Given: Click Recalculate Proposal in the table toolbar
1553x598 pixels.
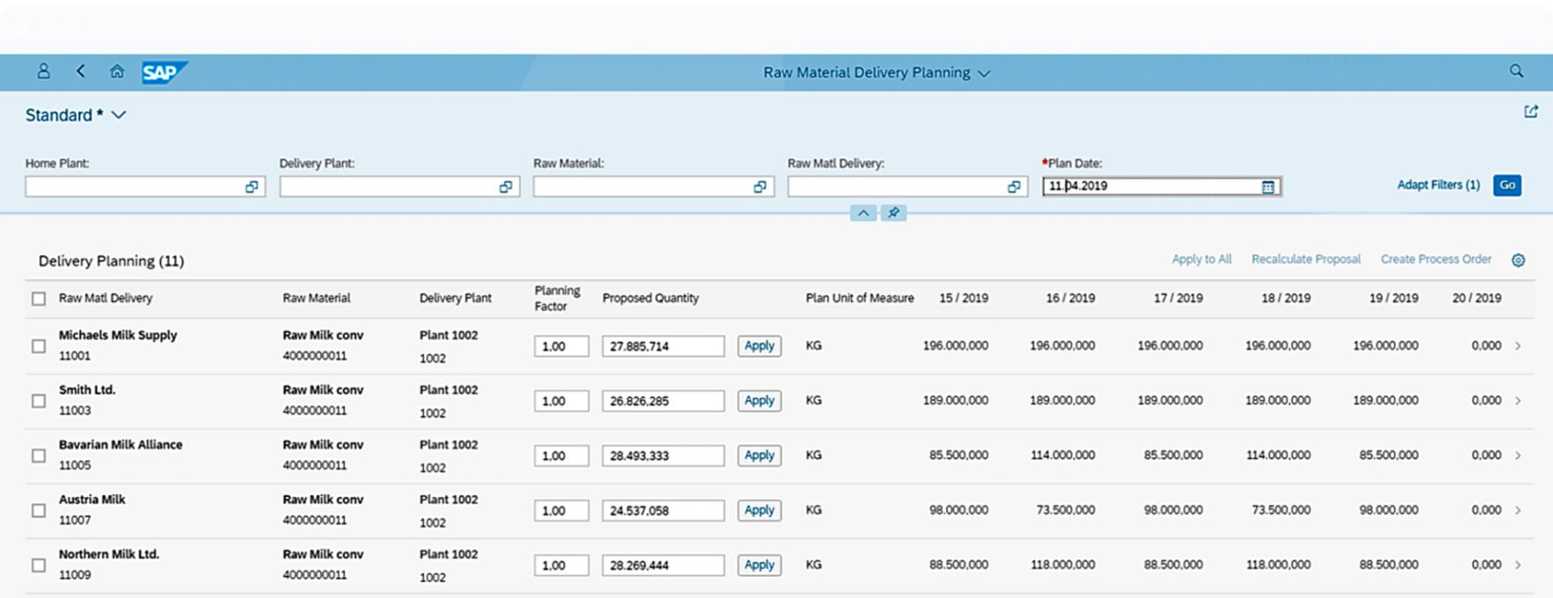Looking at the screenshot, I should [1305, 259].
